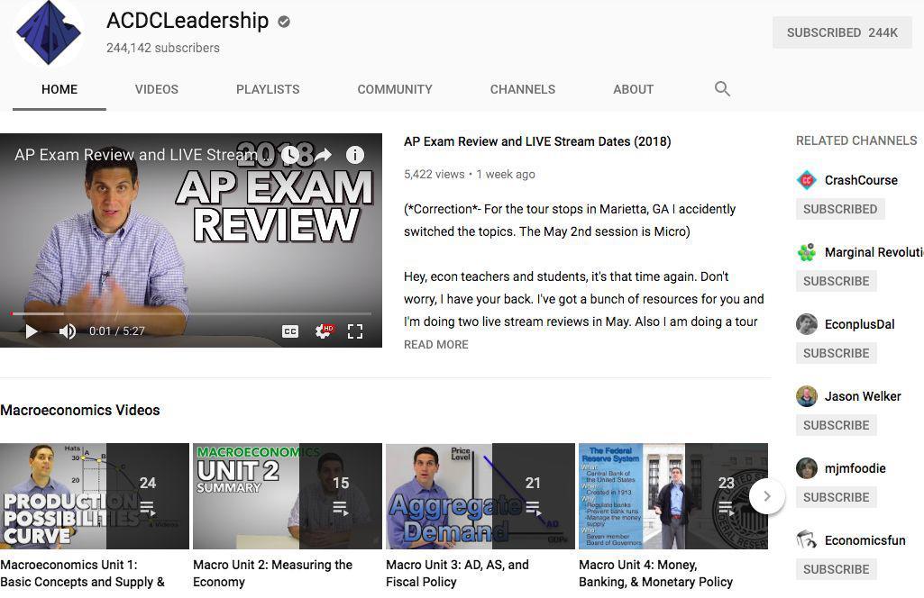Click the verified checkmark badge beside ACDCLeadership
Viewport: 924px width, 598px height.
[x=284, y=22]
